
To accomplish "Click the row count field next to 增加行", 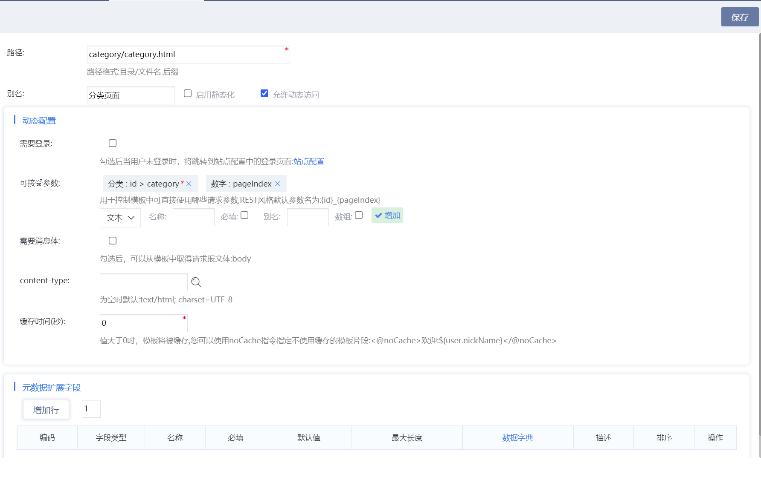I will (91, 409).
